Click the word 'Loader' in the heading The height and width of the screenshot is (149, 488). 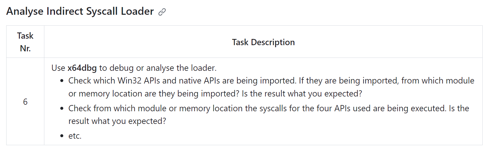(137, 11)
